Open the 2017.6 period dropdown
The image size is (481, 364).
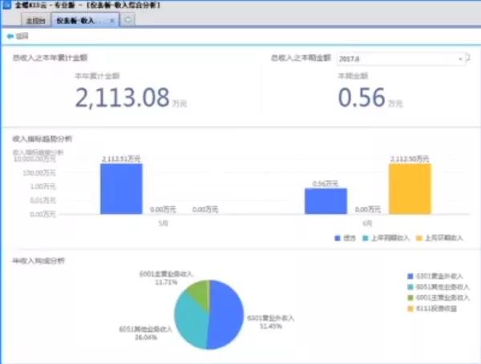397,59
